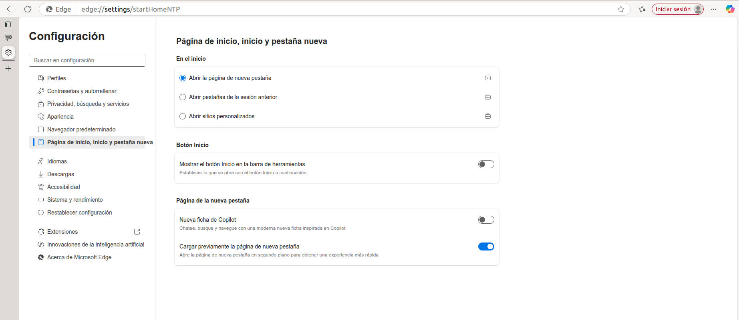
Task: Enable Mostrar el botón Inicio toggle
Action: 486,164
